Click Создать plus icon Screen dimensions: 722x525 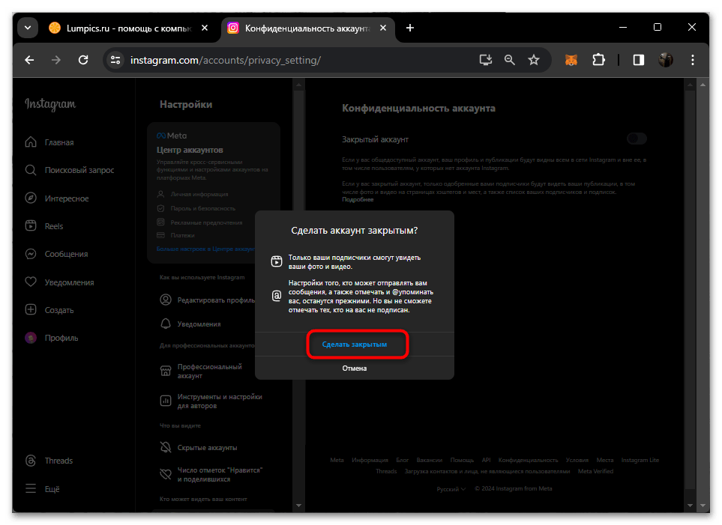31,309
